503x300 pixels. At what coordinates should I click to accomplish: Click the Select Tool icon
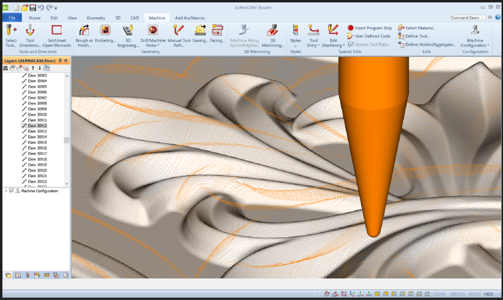[11, 31]
